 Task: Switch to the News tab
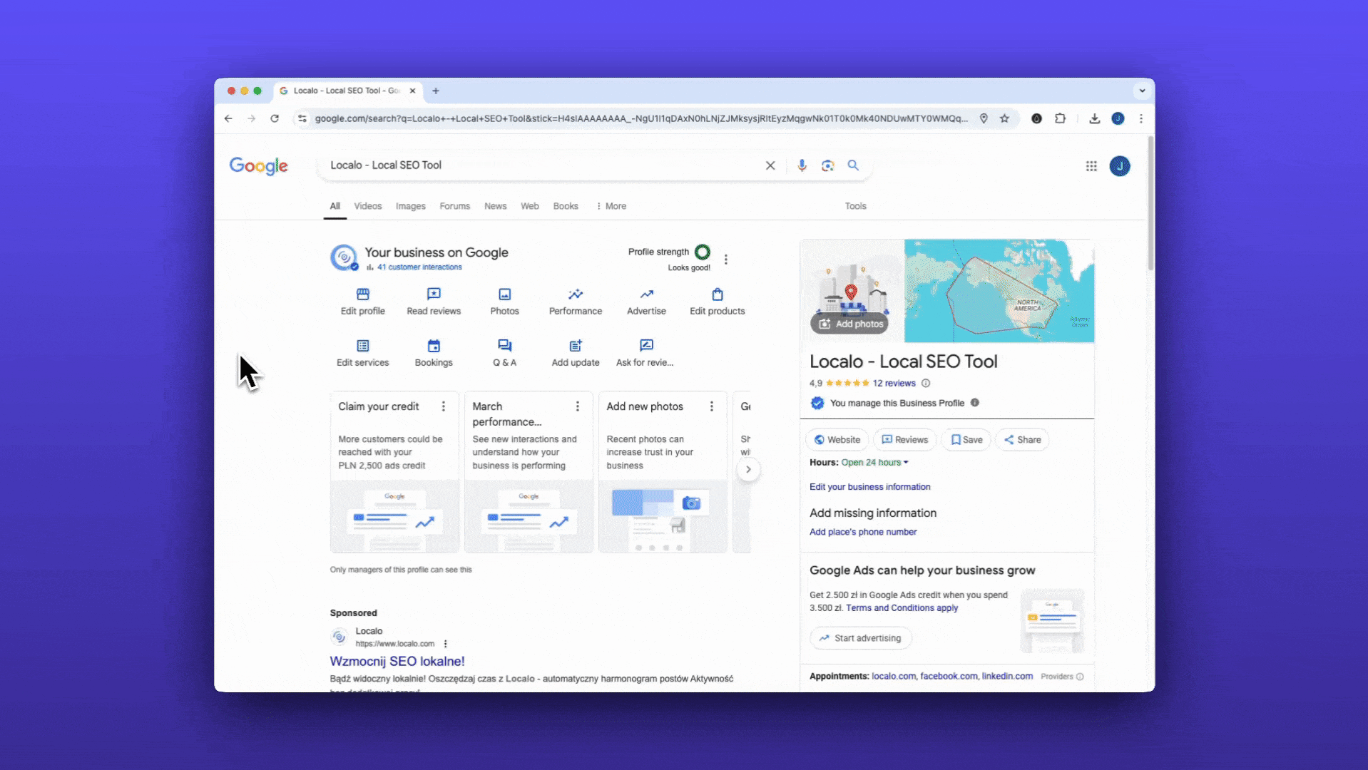tap(495, 206)
